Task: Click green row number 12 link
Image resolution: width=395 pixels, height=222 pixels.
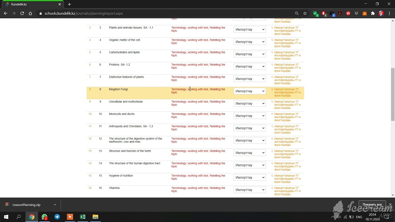Action: point(90,139)
